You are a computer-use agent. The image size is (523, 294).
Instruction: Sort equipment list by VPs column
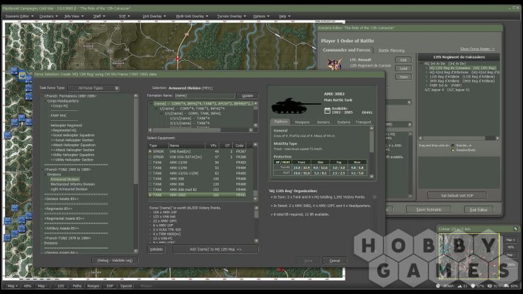tap(212, 146)
